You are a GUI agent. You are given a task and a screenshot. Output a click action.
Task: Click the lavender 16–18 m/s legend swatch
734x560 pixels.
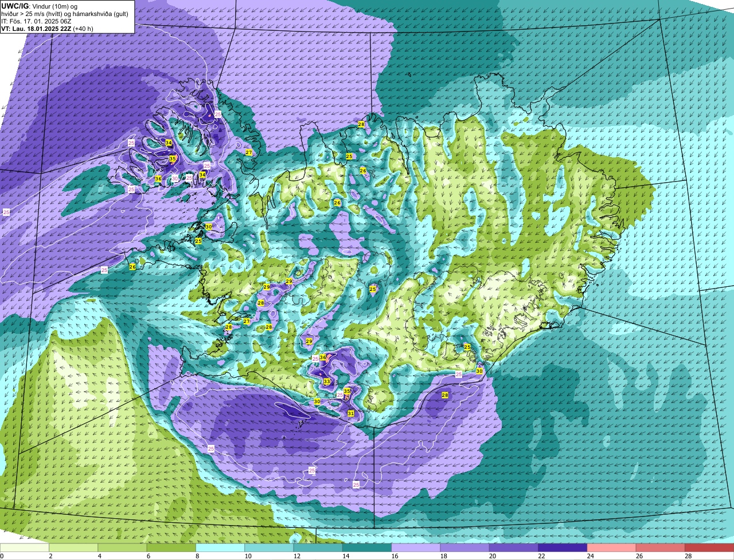pyautogui.click(x=416, y=547)
